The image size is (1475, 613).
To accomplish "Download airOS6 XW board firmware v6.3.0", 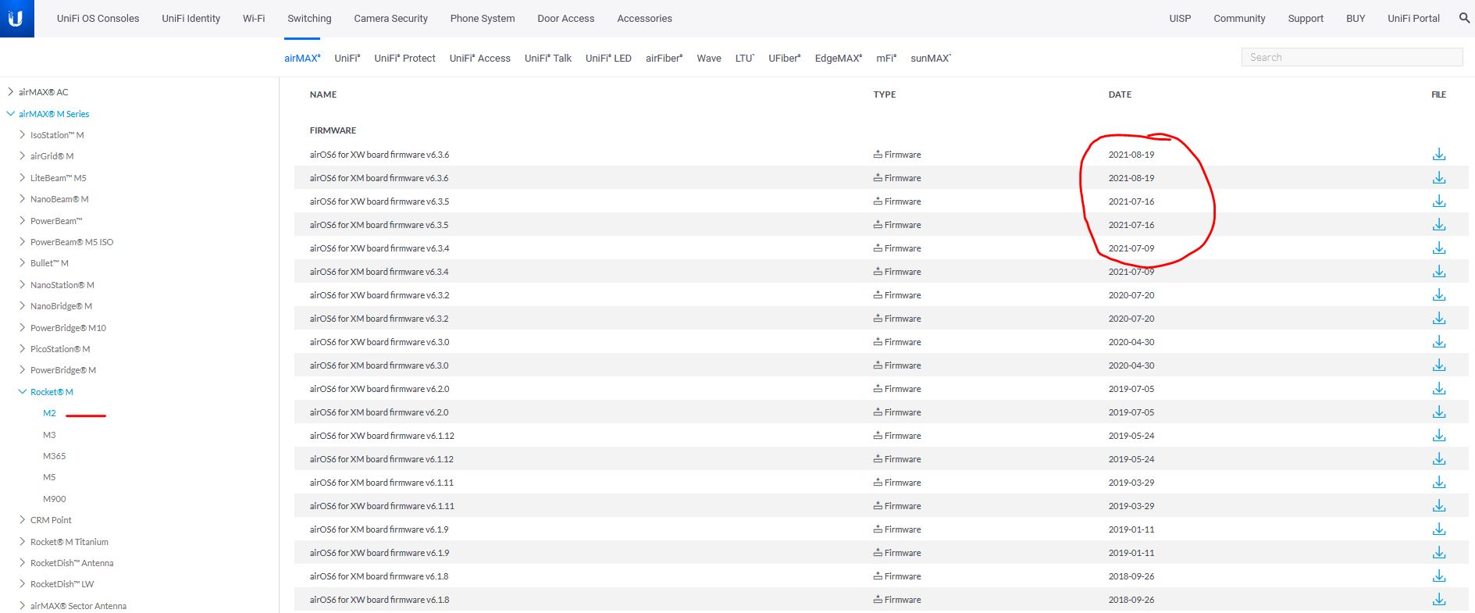I will click(1439, 342).
